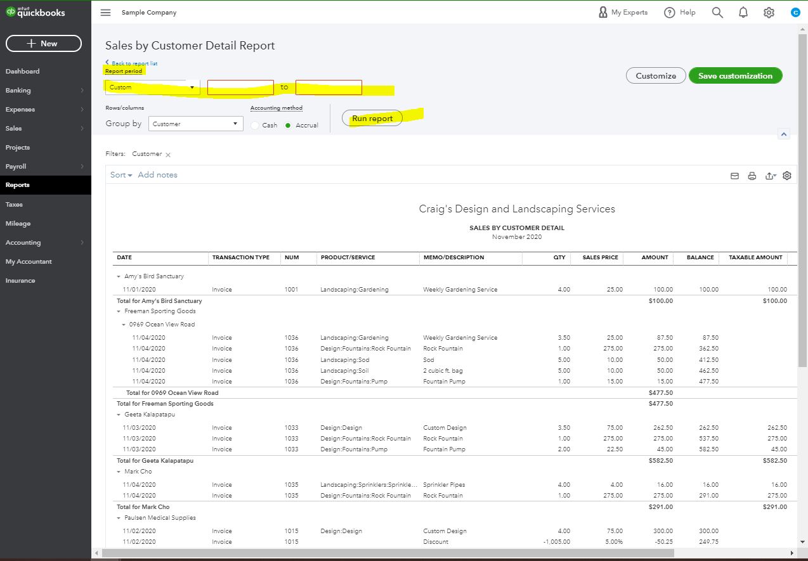Image resolution: width=808 pixels, height=561 pixels.
Task: Open My Accountant in the sidebar
Action: pos(29,261)
